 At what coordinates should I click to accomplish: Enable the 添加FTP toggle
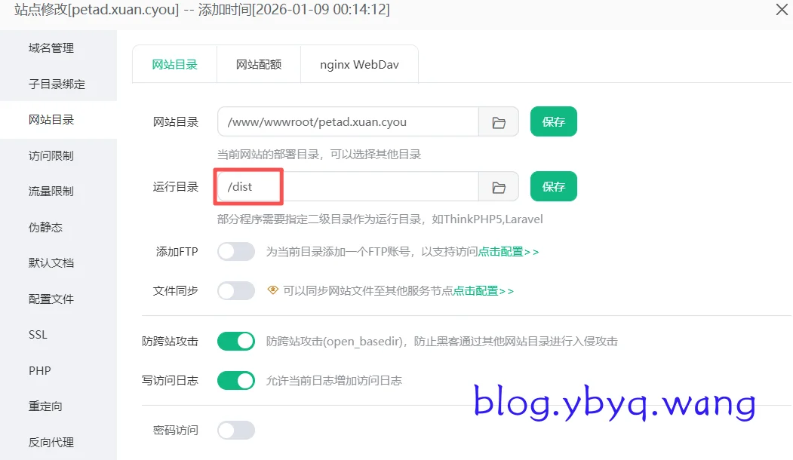236,251
